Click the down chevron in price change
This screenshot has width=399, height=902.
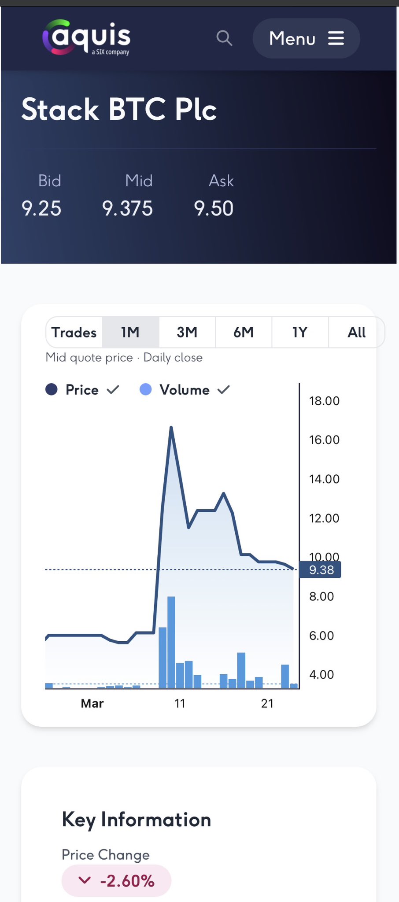click(x=84, y=880)
